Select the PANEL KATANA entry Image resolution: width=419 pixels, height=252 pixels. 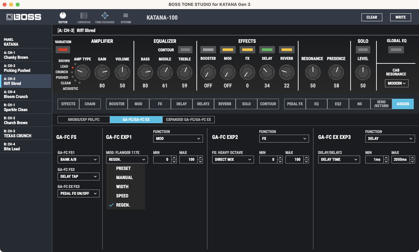tap(26, 42)
